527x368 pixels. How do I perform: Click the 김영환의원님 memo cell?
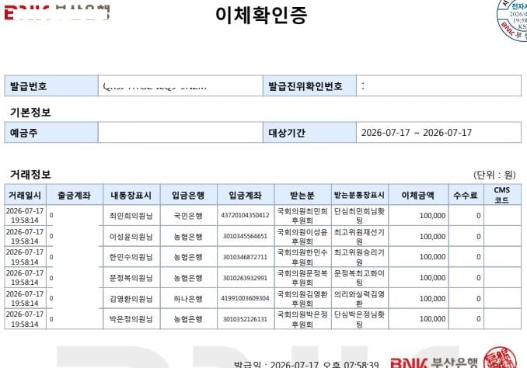pos(131,298)
